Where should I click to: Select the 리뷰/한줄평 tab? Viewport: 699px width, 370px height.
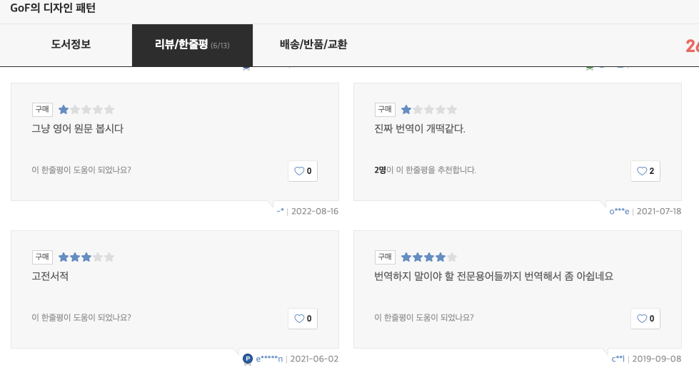coord(192,45)
